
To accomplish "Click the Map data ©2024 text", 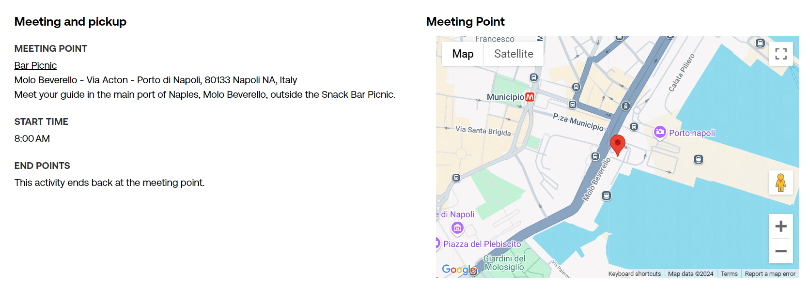I will click(x=690, y=274).
